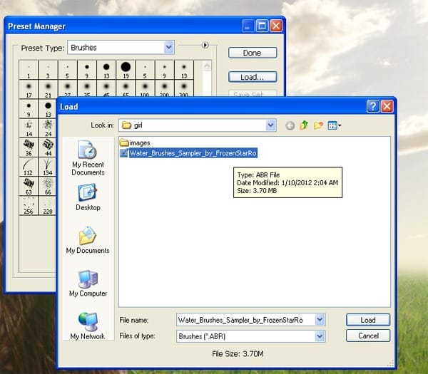Click the Cancel button
428x374 pixels.
click(x=368, y=336)
